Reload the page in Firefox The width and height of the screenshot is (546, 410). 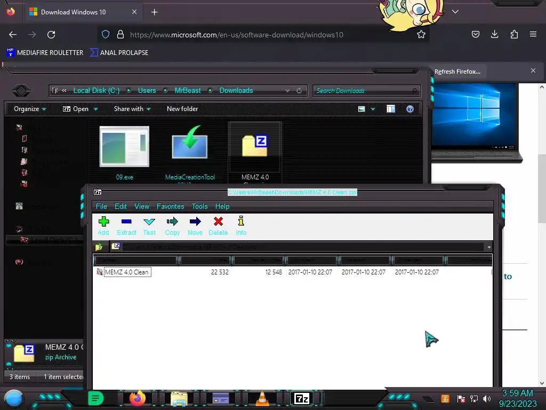click(x=51, y=35)
